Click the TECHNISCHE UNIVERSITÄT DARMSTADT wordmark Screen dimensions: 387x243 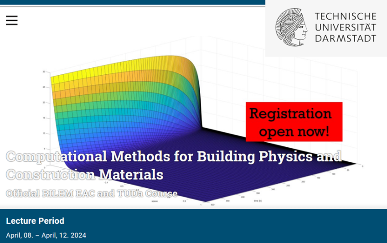(346, 27)
